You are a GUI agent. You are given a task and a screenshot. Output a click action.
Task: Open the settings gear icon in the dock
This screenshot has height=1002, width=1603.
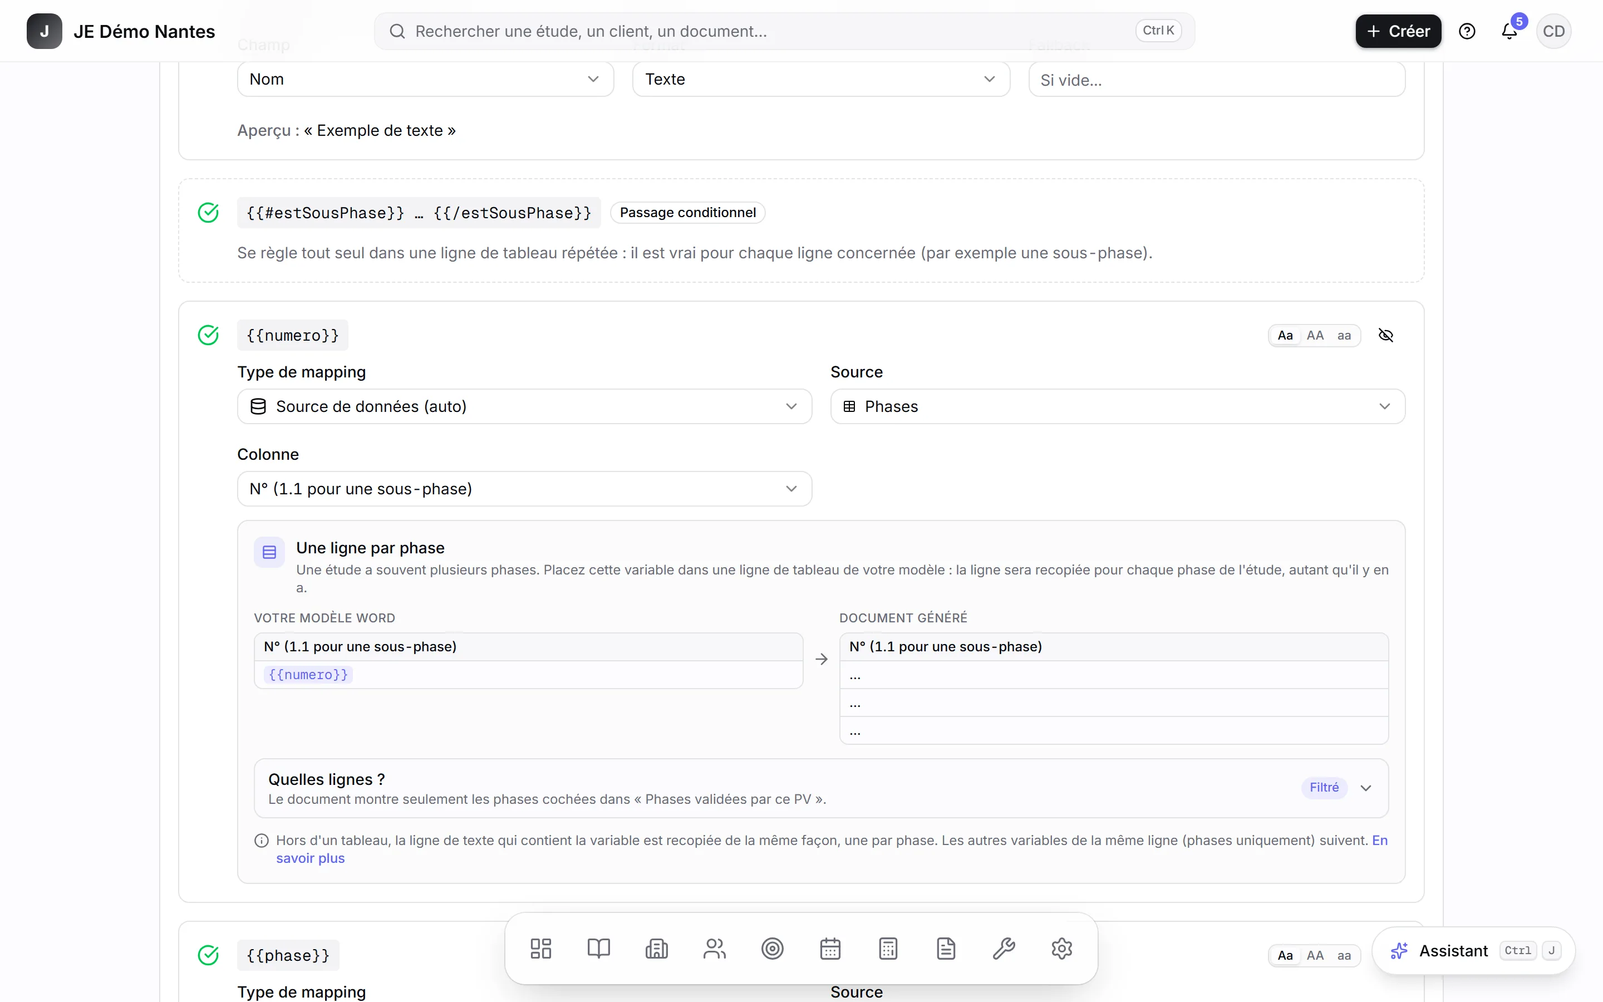point(1062,949)
